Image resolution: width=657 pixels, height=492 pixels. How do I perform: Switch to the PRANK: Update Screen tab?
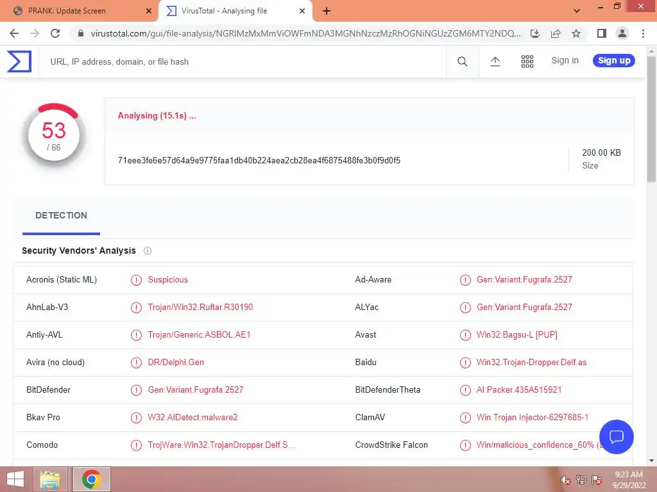tap(67, 11)
